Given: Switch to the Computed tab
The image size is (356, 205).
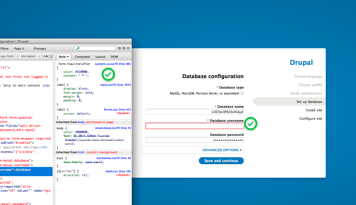Looking at the screenshot, I should [82, 57].
